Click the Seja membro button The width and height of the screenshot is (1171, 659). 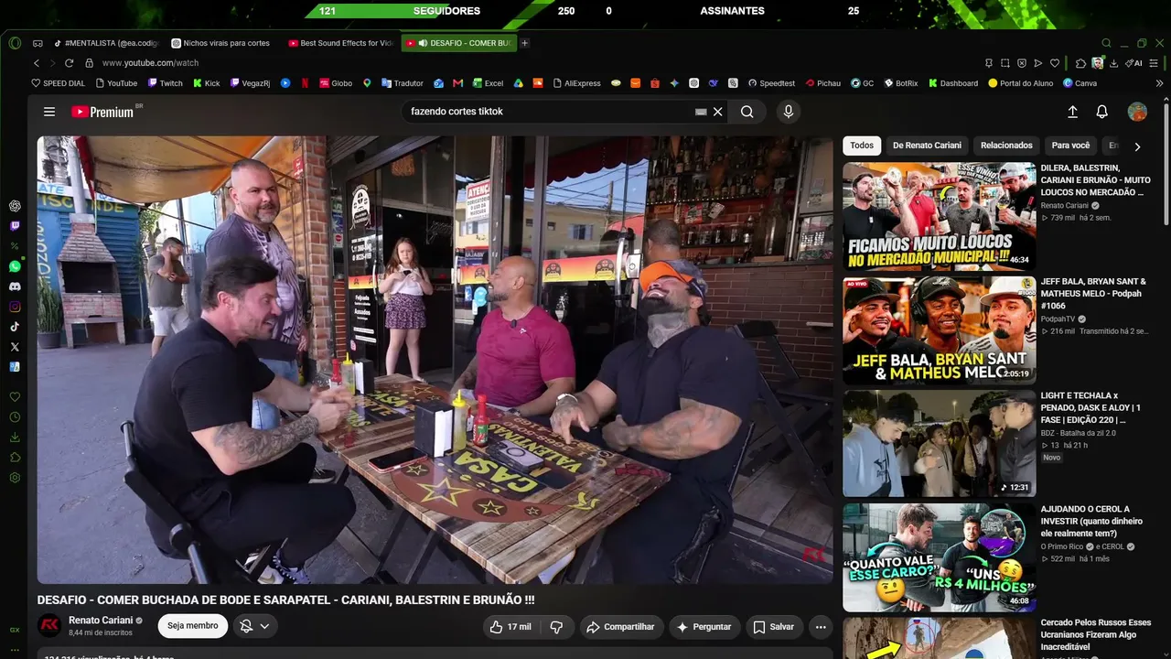[192, 626]
